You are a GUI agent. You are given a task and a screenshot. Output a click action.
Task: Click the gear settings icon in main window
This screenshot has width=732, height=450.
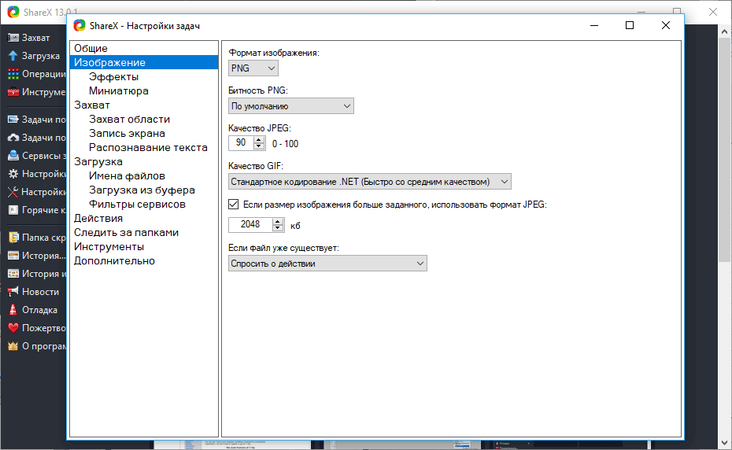(13, 174)
